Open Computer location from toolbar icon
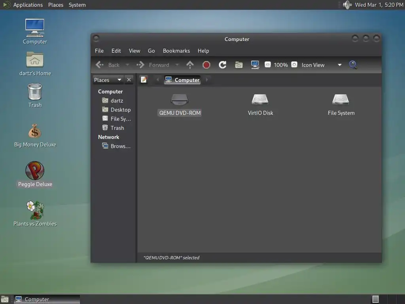 [x=255, y=65]
